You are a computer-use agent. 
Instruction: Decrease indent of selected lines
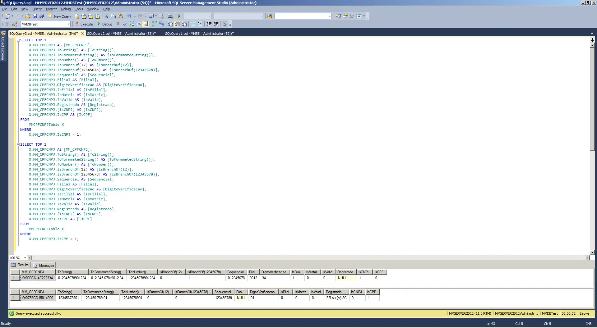coord(209,24)
